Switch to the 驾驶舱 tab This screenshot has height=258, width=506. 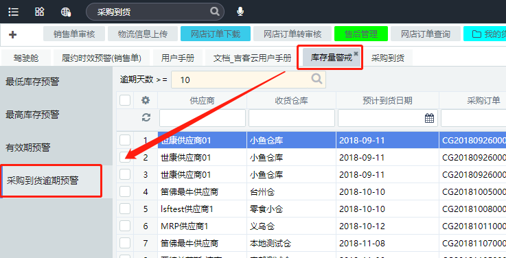[x=26, y=58]
